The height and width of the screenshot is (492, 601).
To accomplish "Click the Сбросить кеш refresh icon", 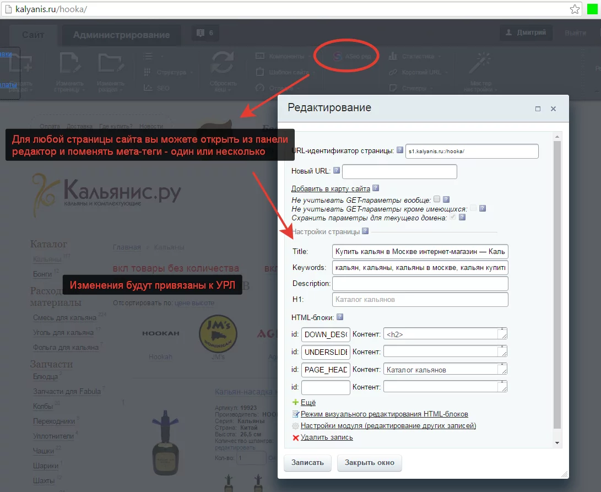I will 224,63.
